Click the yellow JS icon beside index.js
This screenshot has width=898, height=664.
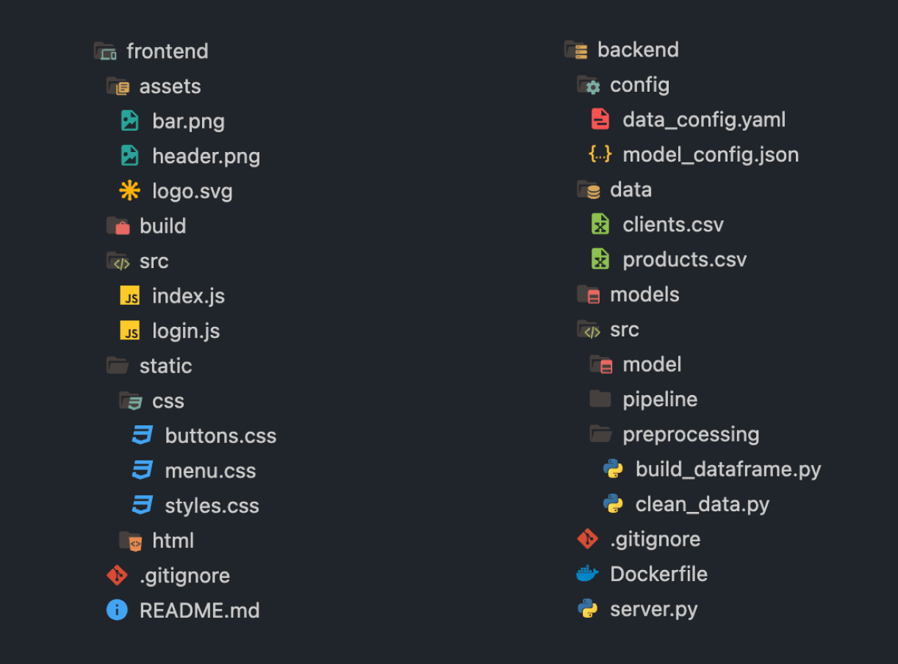130,296
